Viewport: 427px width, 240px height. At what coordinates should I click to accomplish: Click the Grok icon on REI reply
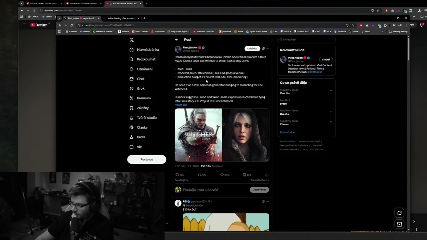[x=263, y=202]
